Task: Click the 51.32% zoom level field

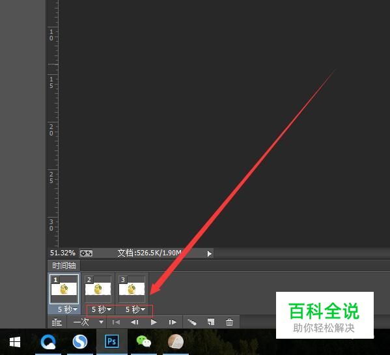Action: tap(63, 253)
